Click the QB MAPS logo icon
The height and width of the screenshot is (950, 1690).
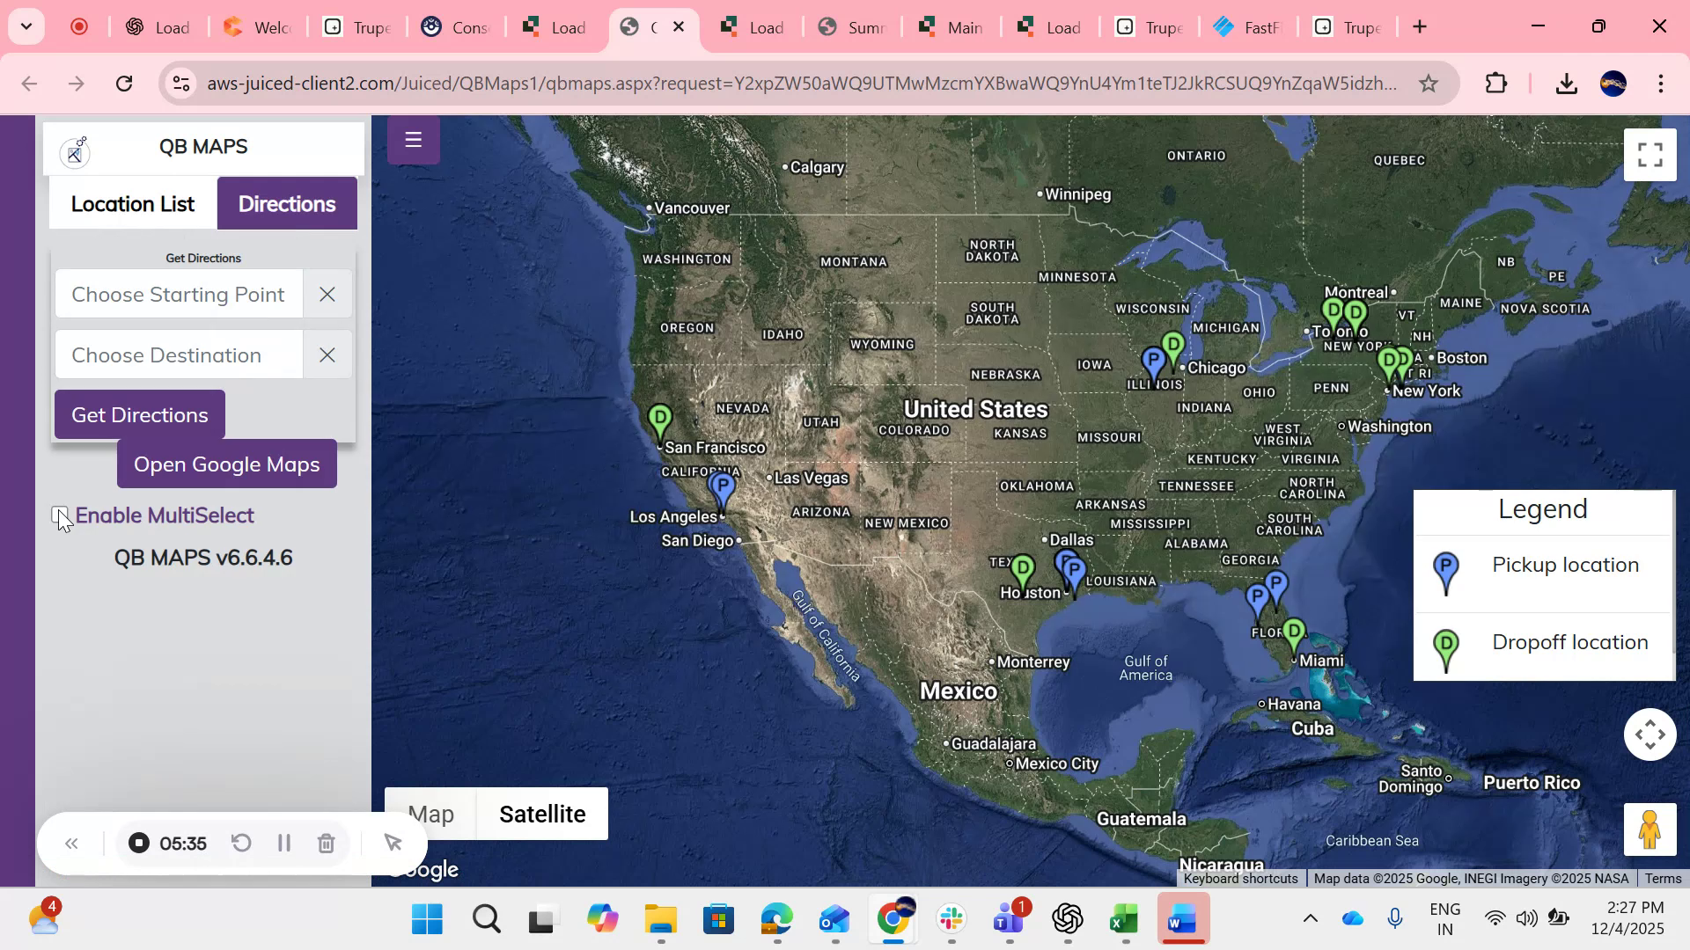click(75, 151)
